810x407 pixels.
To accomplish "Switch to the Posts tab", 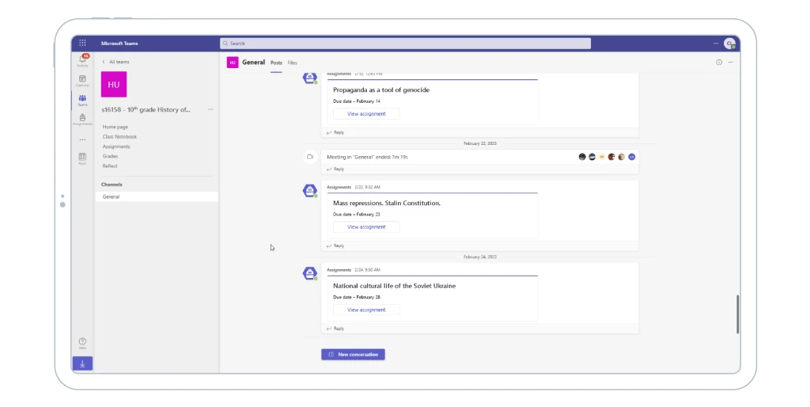I will [276, 63].
